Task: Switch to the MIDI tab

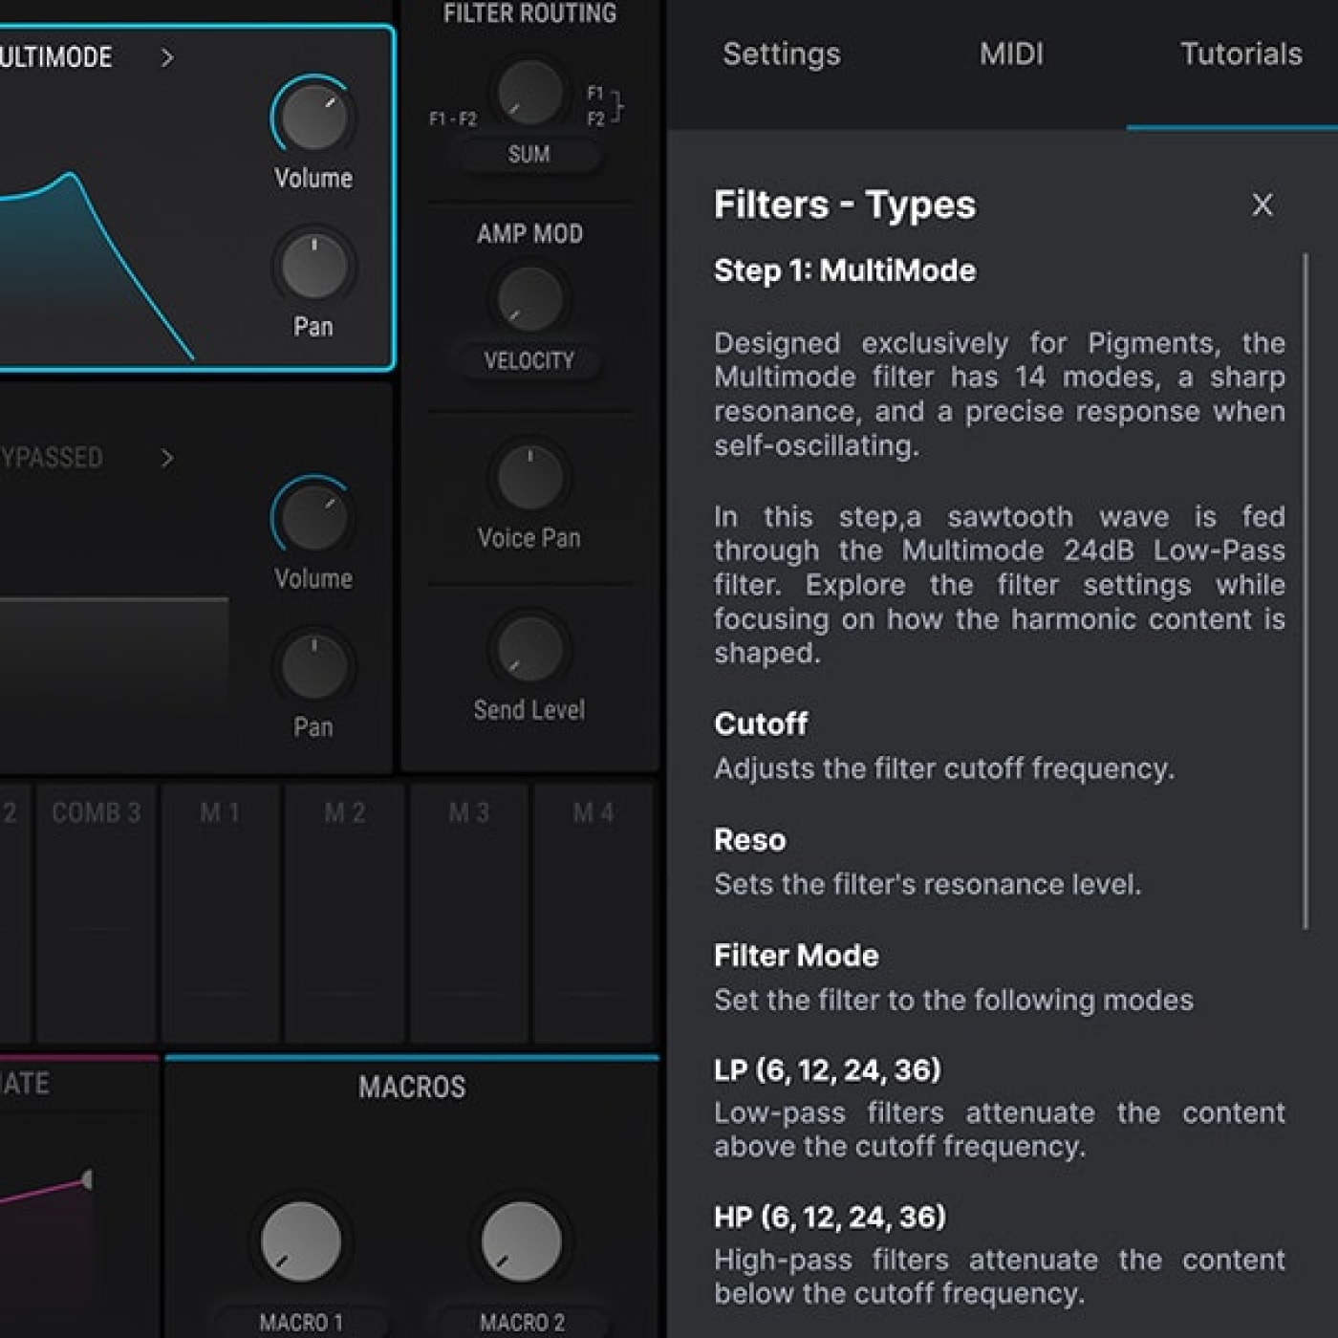Action: coord(1011,54)
